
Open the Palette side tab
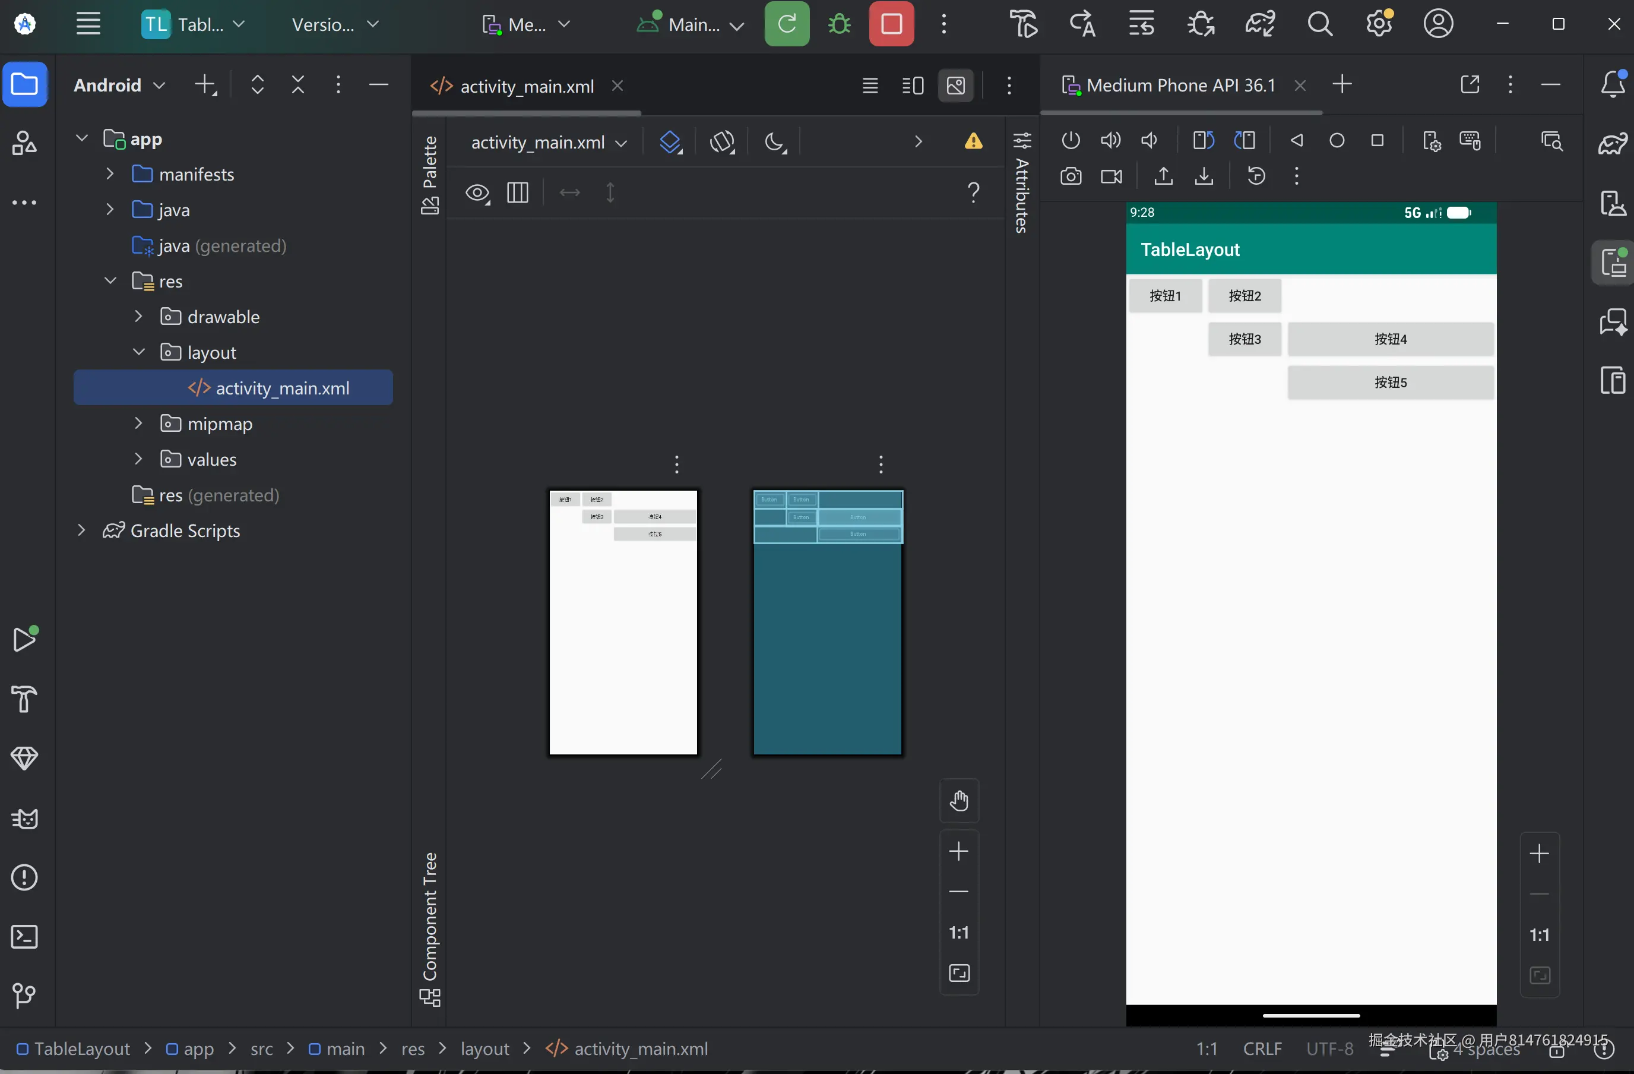click(430, 175)
